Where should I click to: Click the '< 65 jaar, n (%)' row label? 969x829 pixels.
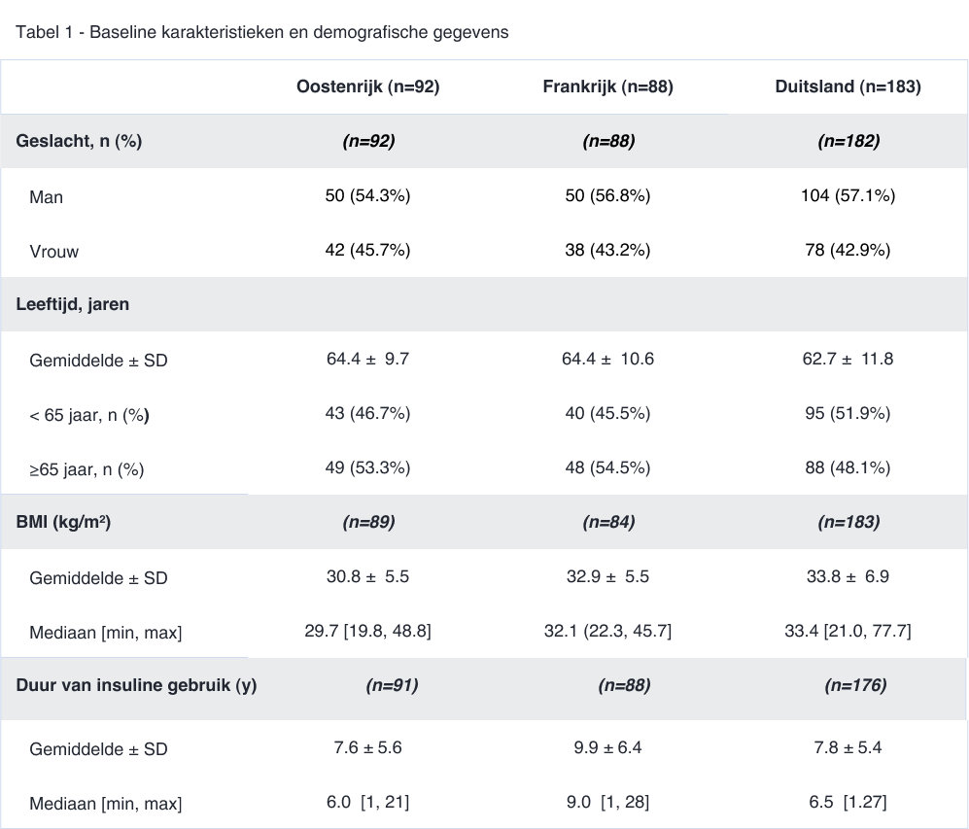tap(88, 415)
